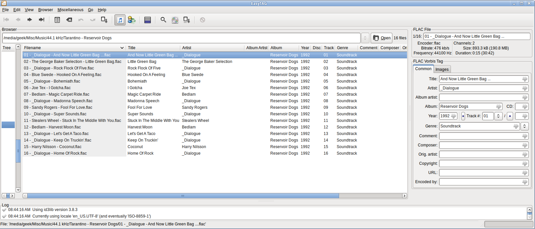The height and width of the screenshot is (229, 535).
Task: Click title cell 'Stuck In The Middle With You'
Action: pyautogui.click(x=153, y=121)
